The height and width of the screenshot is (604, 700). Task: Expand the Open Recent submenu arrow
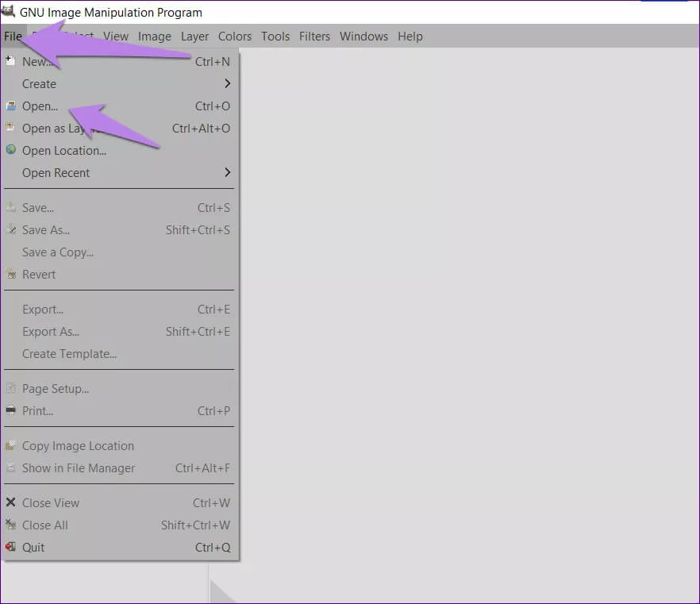tap(227, 172)
